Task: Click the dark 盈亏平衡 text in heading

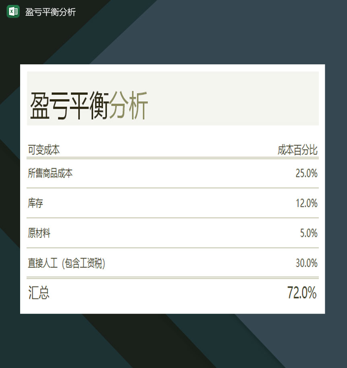Action: point(69,105)
